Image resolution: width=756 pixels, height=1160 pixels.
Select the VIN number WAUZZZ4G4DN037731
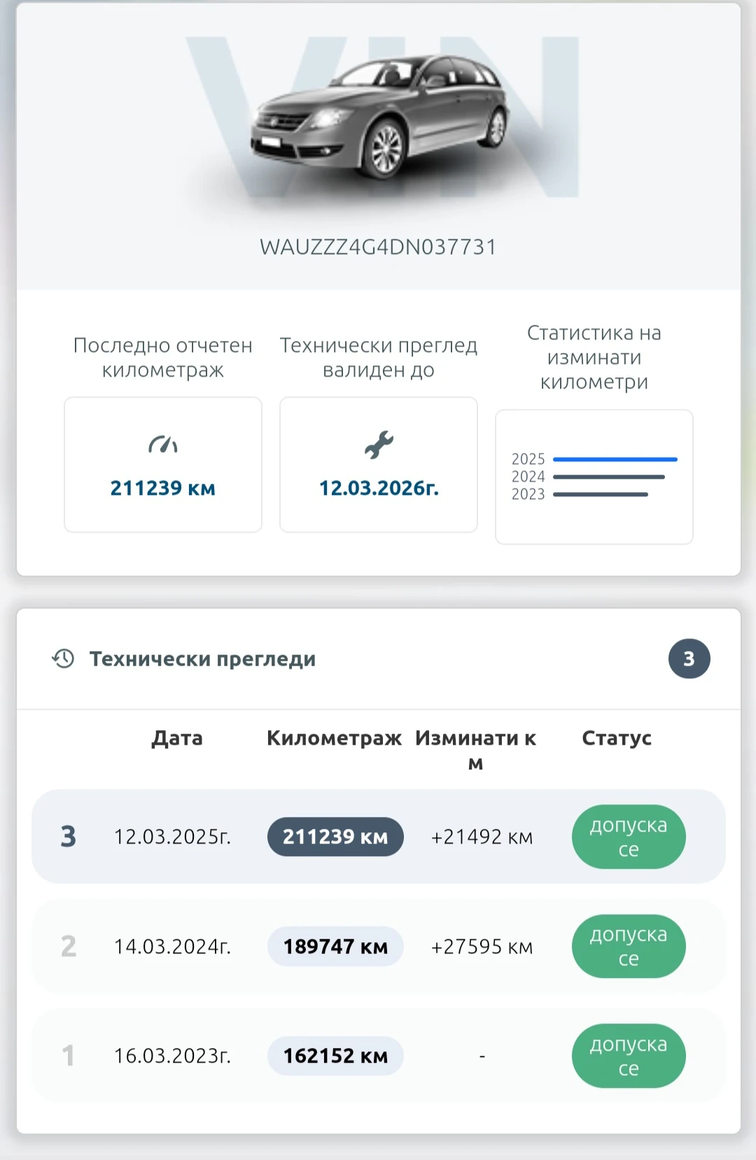378,247
